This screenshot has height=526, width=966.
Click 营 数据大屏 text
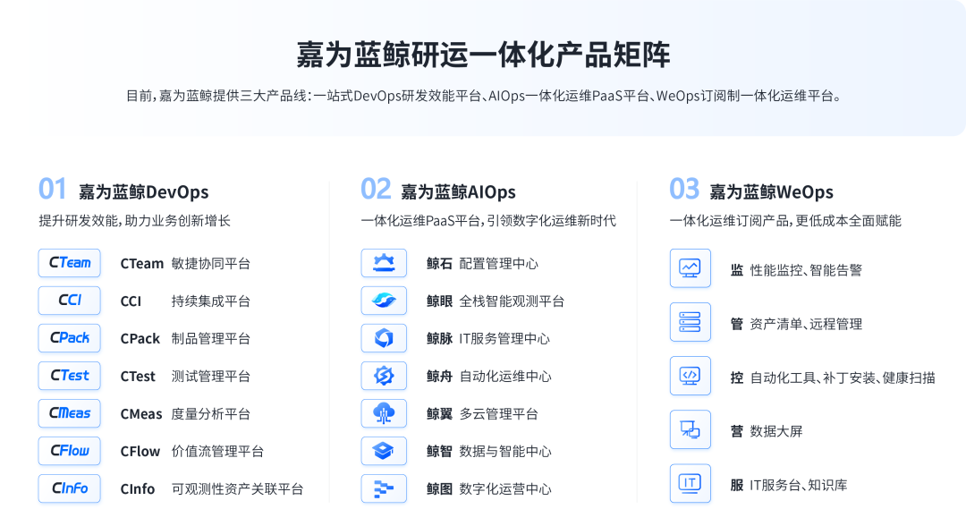(x=767, y=431)
